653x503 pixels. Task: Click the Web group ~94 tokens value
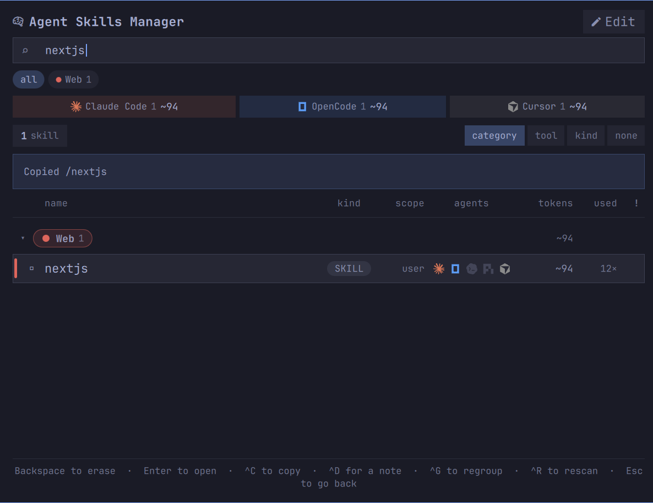click(564, 238)
